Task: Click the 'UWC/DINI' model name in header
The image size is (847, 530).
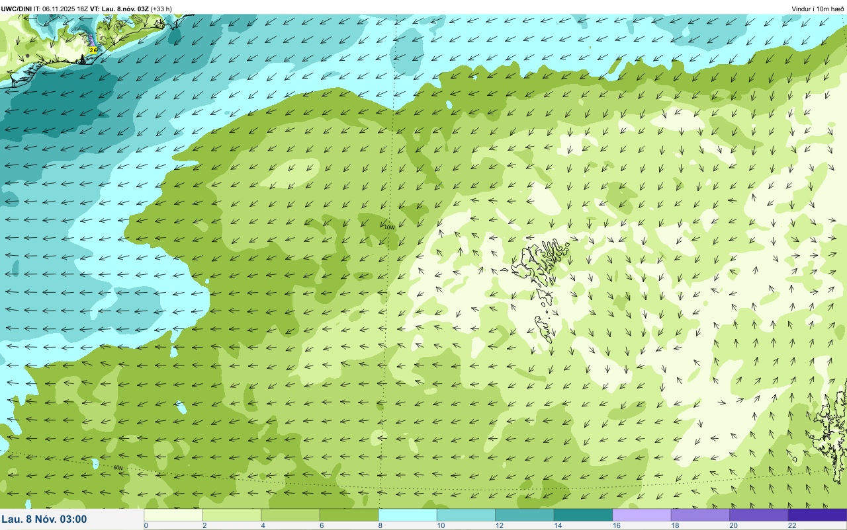Action: click(15, 9)
